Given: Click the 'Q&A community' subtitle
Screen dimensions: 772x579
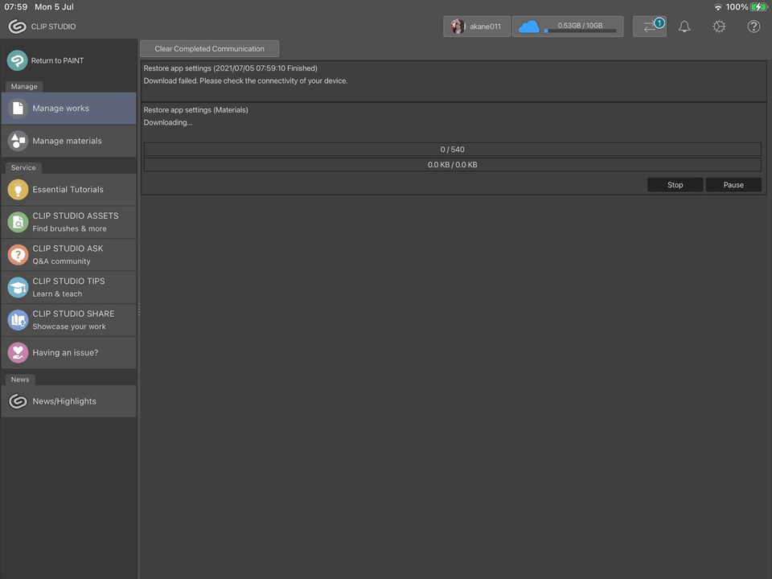Looking at the screenshot, I should (62, 261).
